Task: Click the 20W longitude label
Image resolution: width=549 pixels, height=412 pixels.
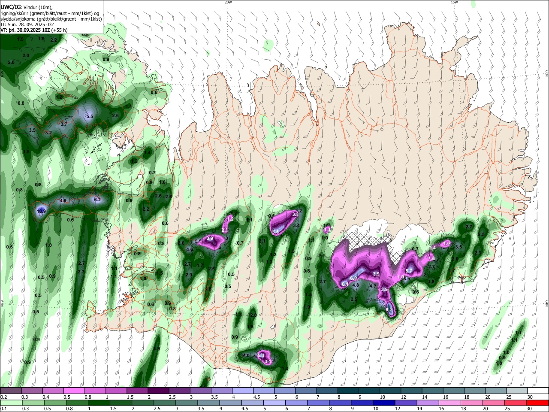Action: 228,2
